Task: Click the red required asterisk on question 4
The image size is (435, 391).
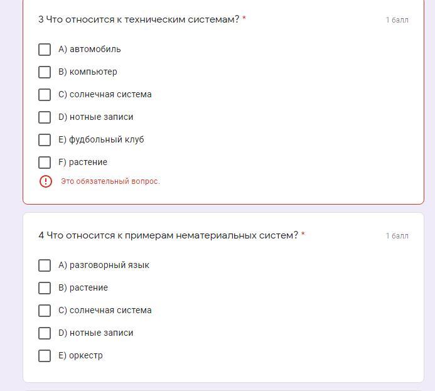Action: pyautogui.click(x=303, y=235)
